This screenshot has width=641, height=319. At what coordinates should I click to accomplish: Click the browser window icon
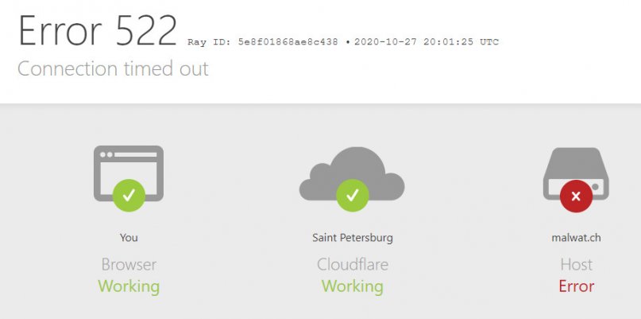pos(129,173)
